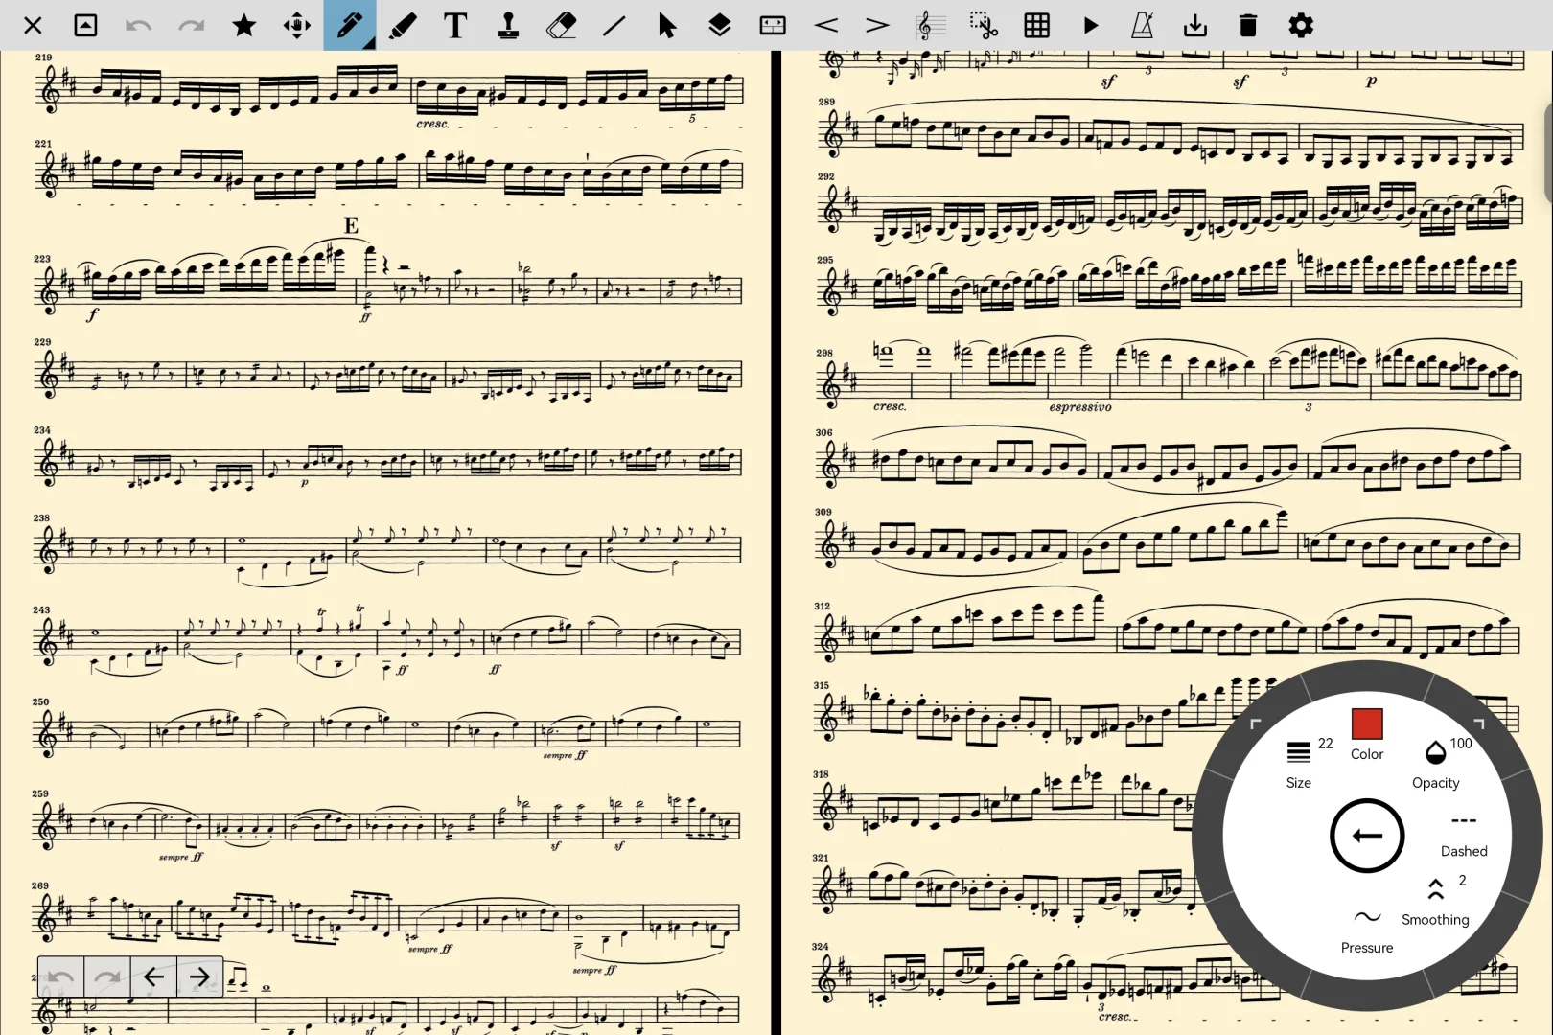Undo last annotation in top toolbar
The image size is (1553, 1035).
click(138, 26)
